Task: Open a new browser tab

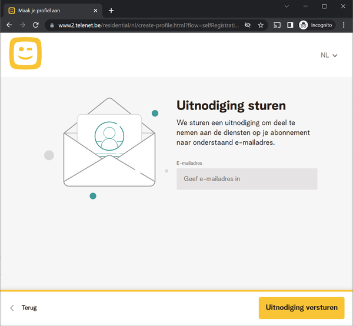Action: 111,11
